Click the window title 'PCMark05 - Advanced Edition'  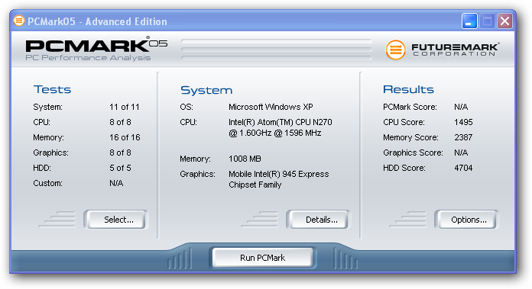point(97,21)
